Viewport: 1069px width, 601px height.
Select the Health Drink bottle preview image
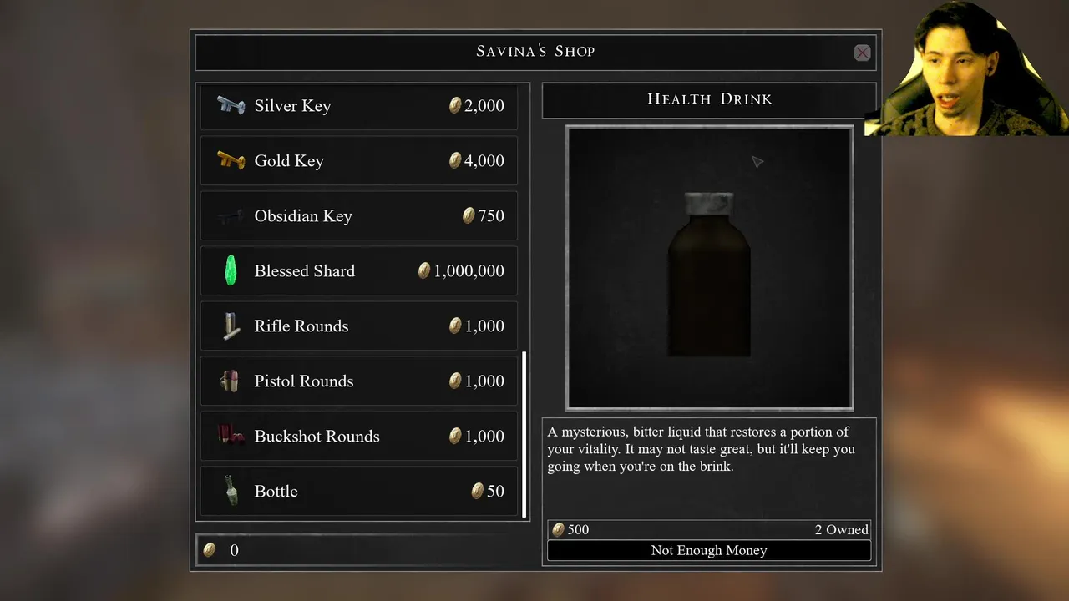pyautogui.click(x=709, y=268)
